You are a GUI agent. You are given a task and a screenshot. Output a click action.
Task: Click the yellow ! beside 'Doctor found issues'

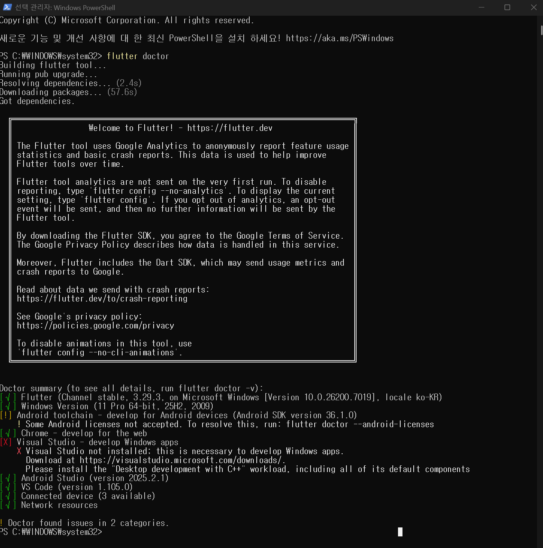[x=1, y=523]
